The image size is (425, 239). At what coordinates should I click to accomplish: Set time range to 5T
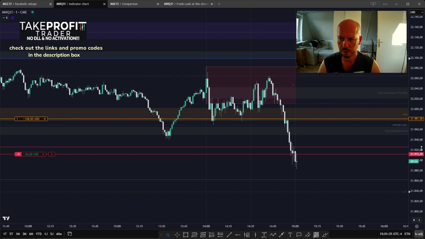[x=11, y=234]
